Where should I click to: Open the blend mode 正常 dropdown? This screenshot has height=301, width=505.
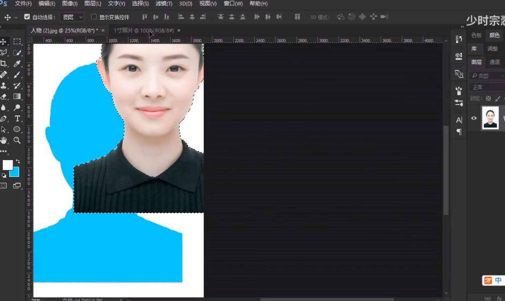point(487,87)
